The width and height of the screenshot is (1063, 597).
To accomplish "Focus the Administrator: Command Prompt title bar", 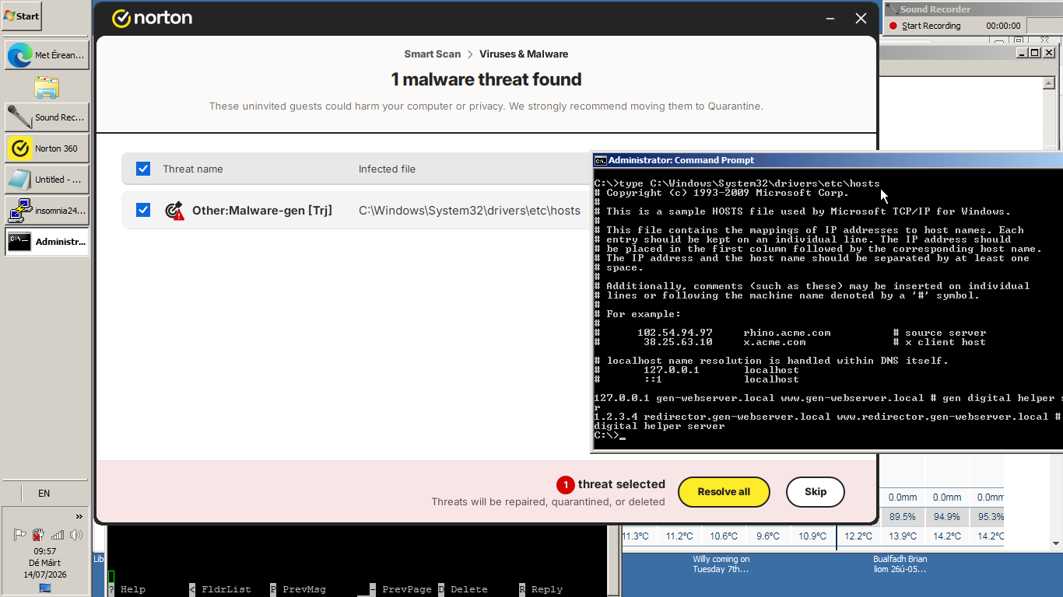I will (x=827, y=160).
